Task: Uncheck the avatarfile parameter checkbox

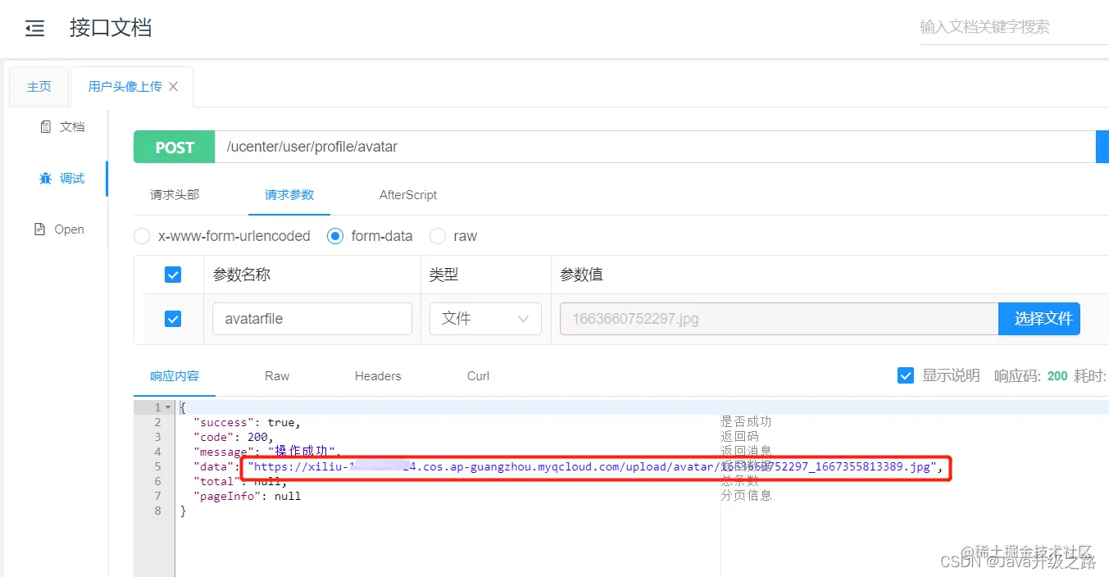Action: [x=173, y=319]
